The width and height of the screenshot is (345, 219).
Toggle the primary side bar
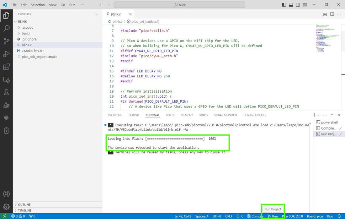tap(284, 5)
